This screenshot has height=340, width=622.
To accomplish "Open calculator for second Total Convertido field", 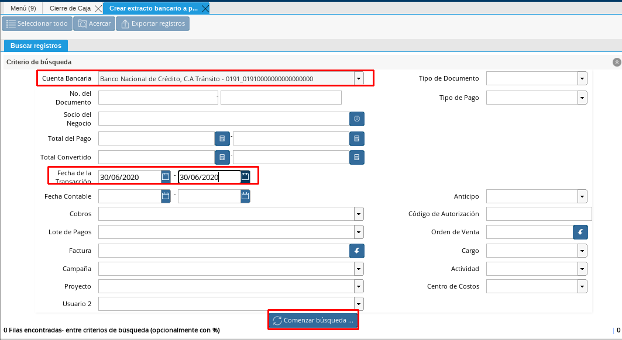I will coord(356,157).
